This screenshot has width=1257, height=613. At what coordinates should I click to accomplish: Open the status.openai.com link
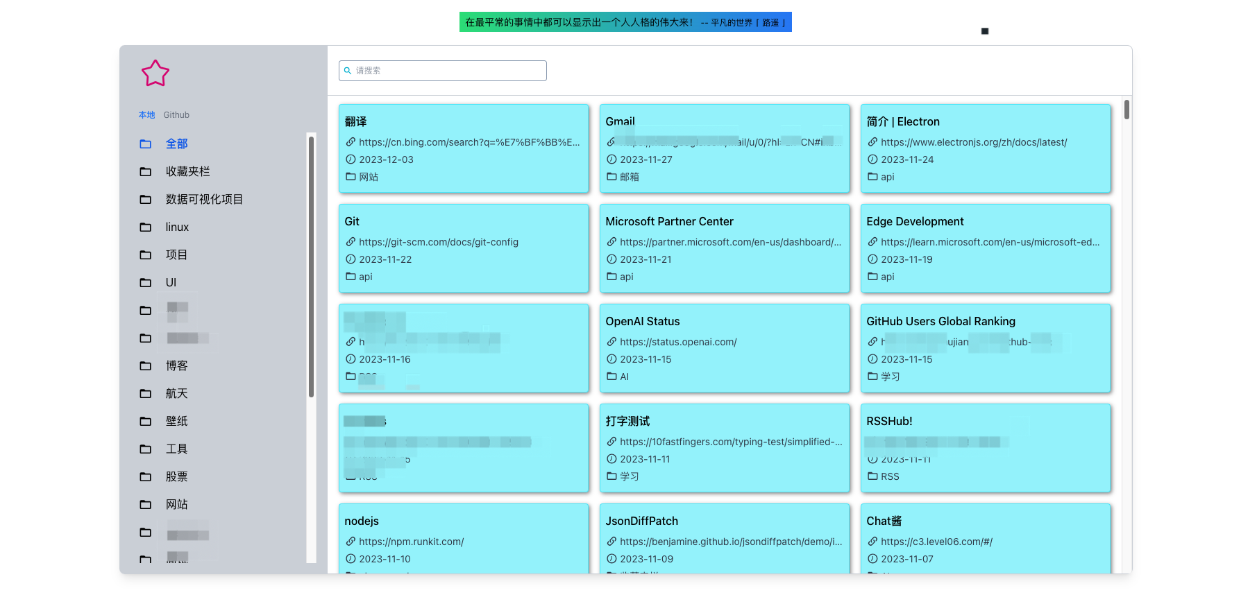tap(678, 342)
